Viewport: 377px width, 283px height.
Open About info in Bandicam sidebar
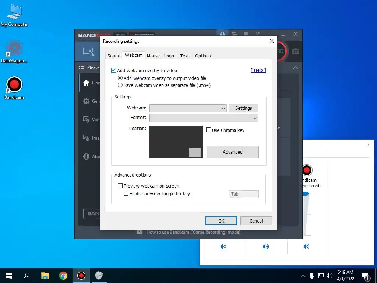90,156
